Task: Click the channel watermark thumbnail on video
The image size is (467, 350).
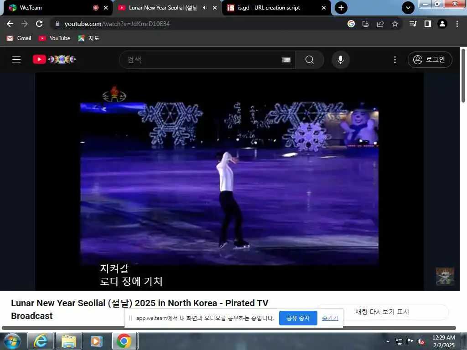Action: point(445,277)
